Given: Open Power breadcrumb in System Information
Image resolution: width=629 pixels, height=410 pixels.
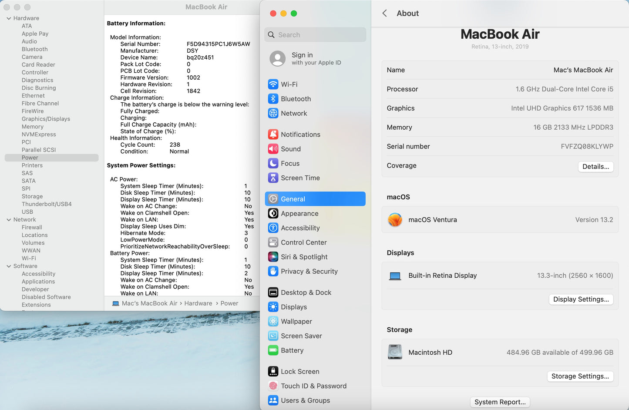Looking at the screenshot, I should point(229,303).
